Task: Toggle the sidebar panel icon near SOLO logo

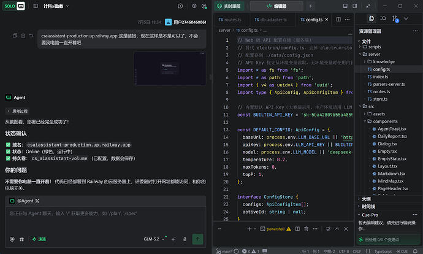Action: (x=36, y=6)
